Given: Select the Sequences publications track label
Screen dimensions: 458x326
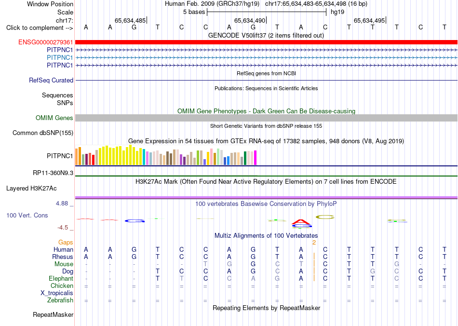Looking at the screenshot, I should [57, 95].
